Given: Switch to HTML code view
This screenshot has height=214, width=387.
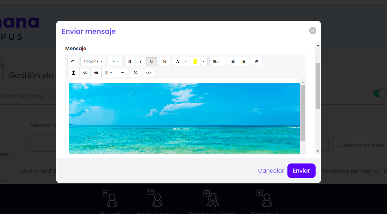Looking at the screenshot, I should [x=148, y=73].
